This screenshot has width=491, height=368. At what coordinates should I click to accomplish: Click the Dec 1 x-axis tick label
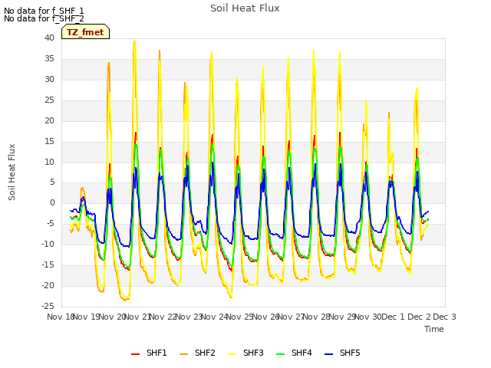(x=394, y=317)
